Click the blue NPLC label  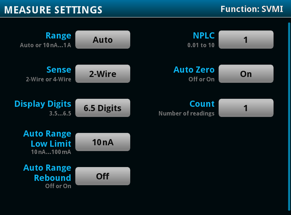coord(204,36)
